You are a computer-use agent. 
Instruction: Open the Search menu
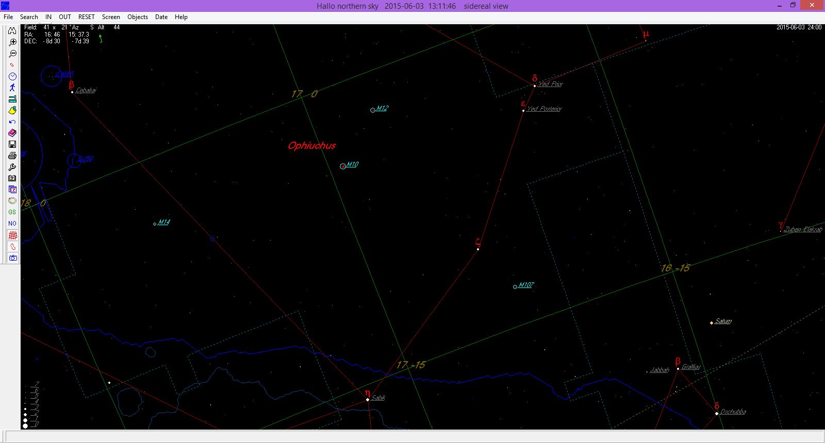click(29, 17)
